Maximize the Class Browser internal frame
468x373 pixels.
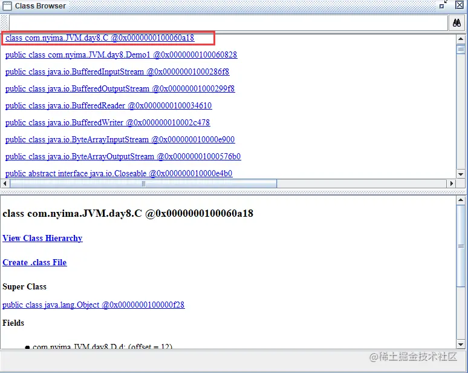pyautogui.click(x=444, y=4)
